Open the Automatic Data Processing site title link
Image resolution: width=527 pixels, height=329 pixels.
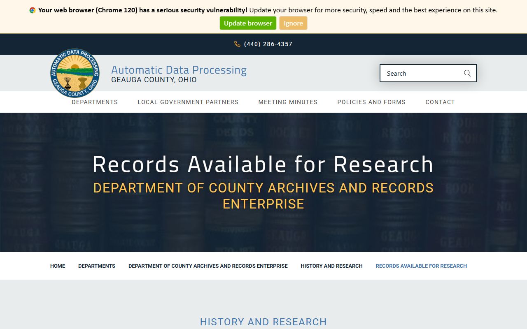coord(179,70)
